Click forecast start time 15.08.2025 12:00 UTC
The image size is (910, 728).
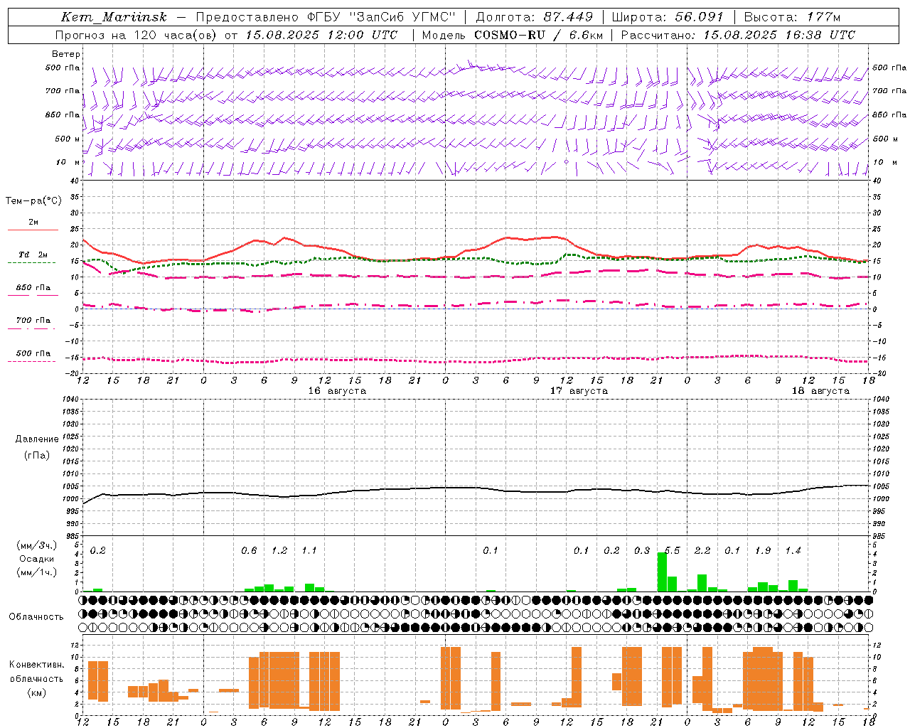tap(321, 35)
